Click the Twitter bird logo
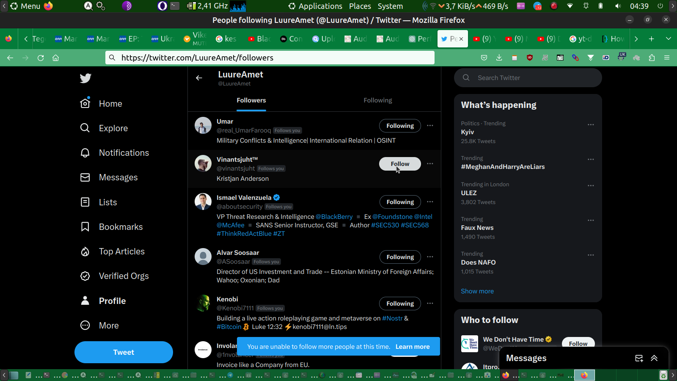This screenshot has height=381, width=677. coord(85,78)
